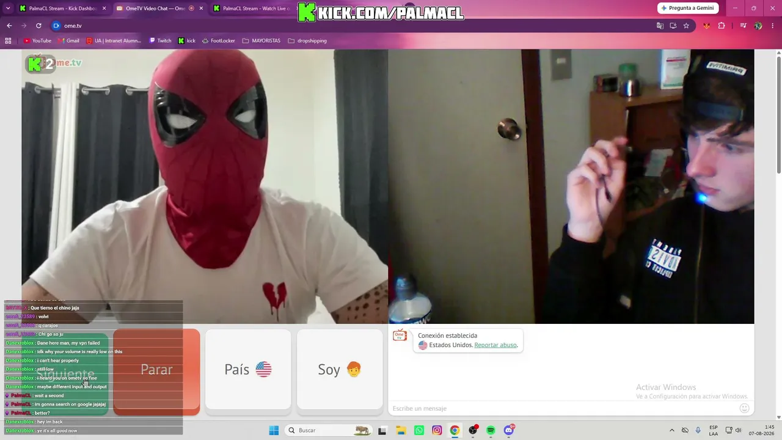Viewport: 782px width, 440px height.
Task: Open the emoji picker in chat
Action: pos(744,408)
